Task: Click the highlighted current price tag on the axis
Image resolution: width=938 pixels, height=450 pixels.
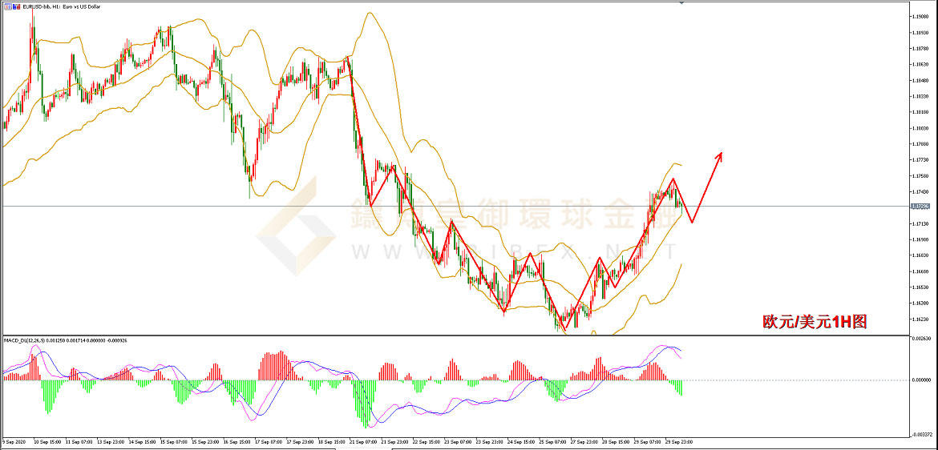Action: point(920,207)
